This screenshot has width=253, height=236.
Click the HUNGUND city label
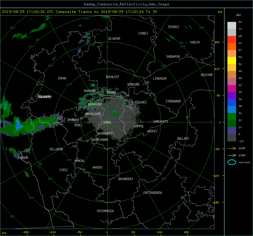133,84
